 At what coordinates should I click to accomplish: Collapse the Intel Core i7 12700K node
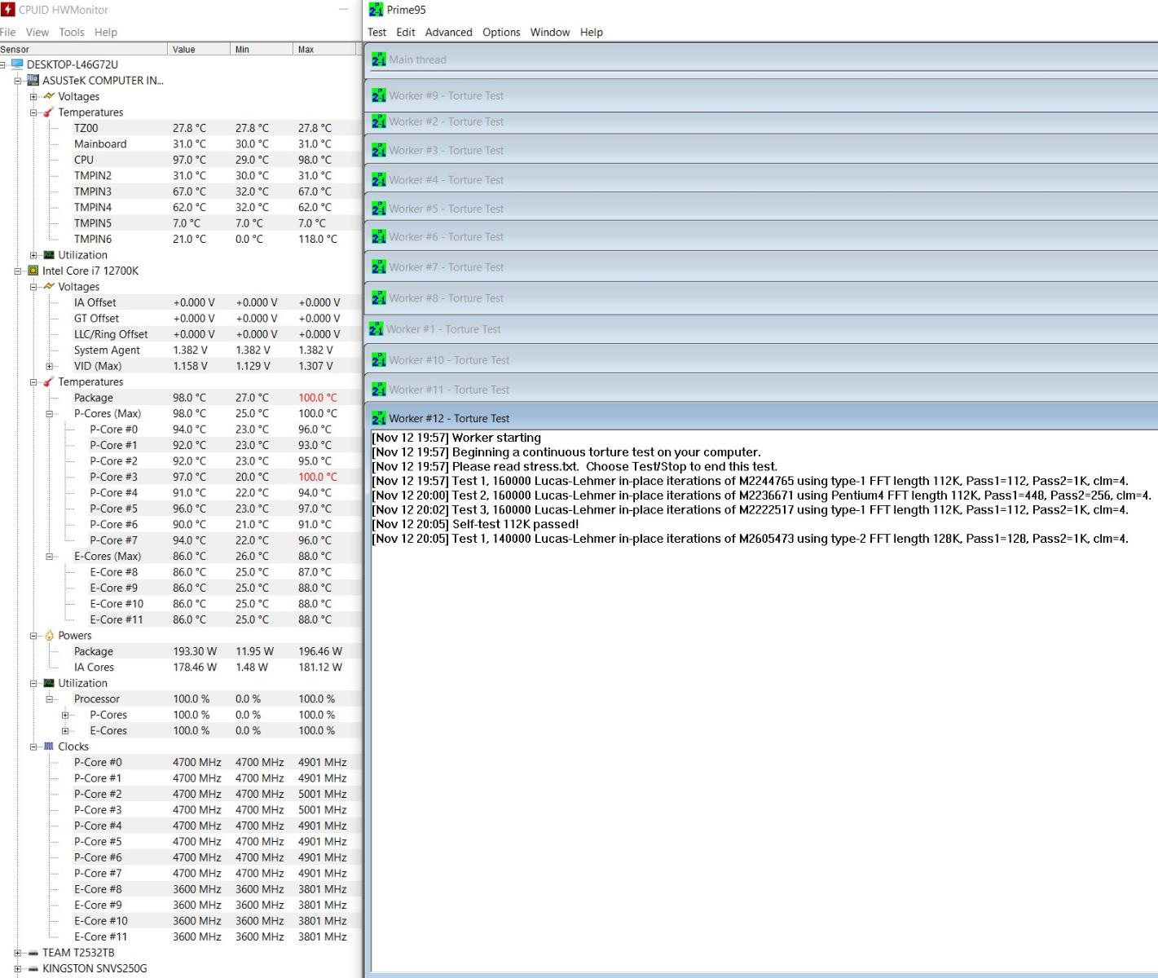tap(18, 271)
